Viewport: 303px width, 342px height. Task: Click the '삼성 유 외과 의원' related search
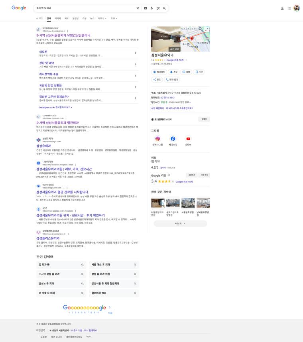(114, 274)
